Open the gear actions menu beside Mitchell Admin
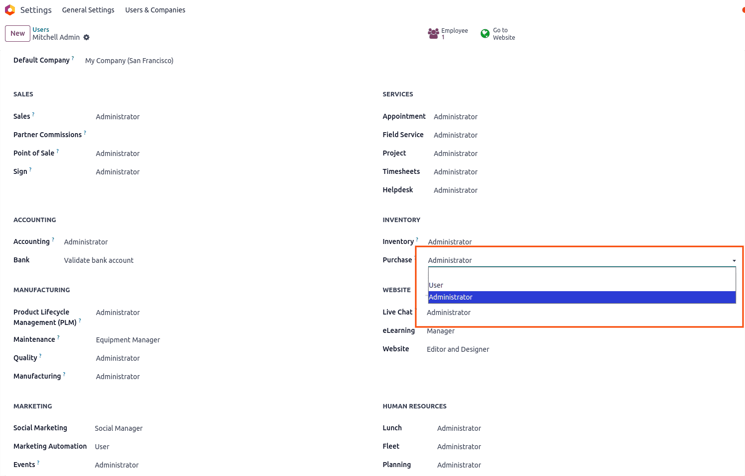Image resolution: width=745 pixels, height=476 pixels. 87,37
